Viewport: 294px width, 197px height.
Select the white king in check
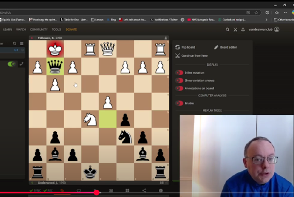[55, 49]
